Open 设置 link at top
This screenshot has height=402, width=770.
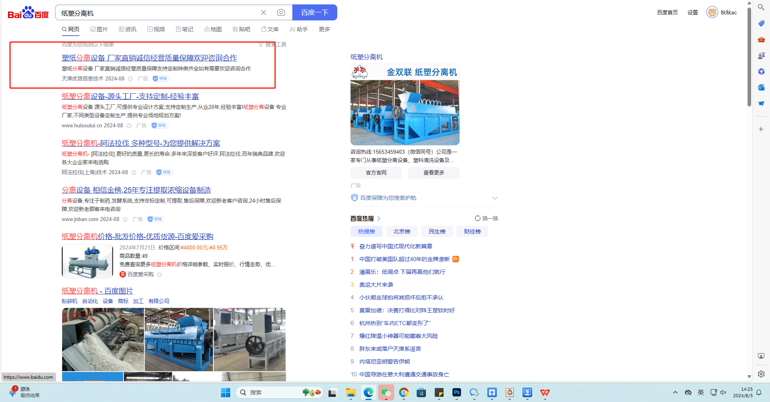[693, 12]
